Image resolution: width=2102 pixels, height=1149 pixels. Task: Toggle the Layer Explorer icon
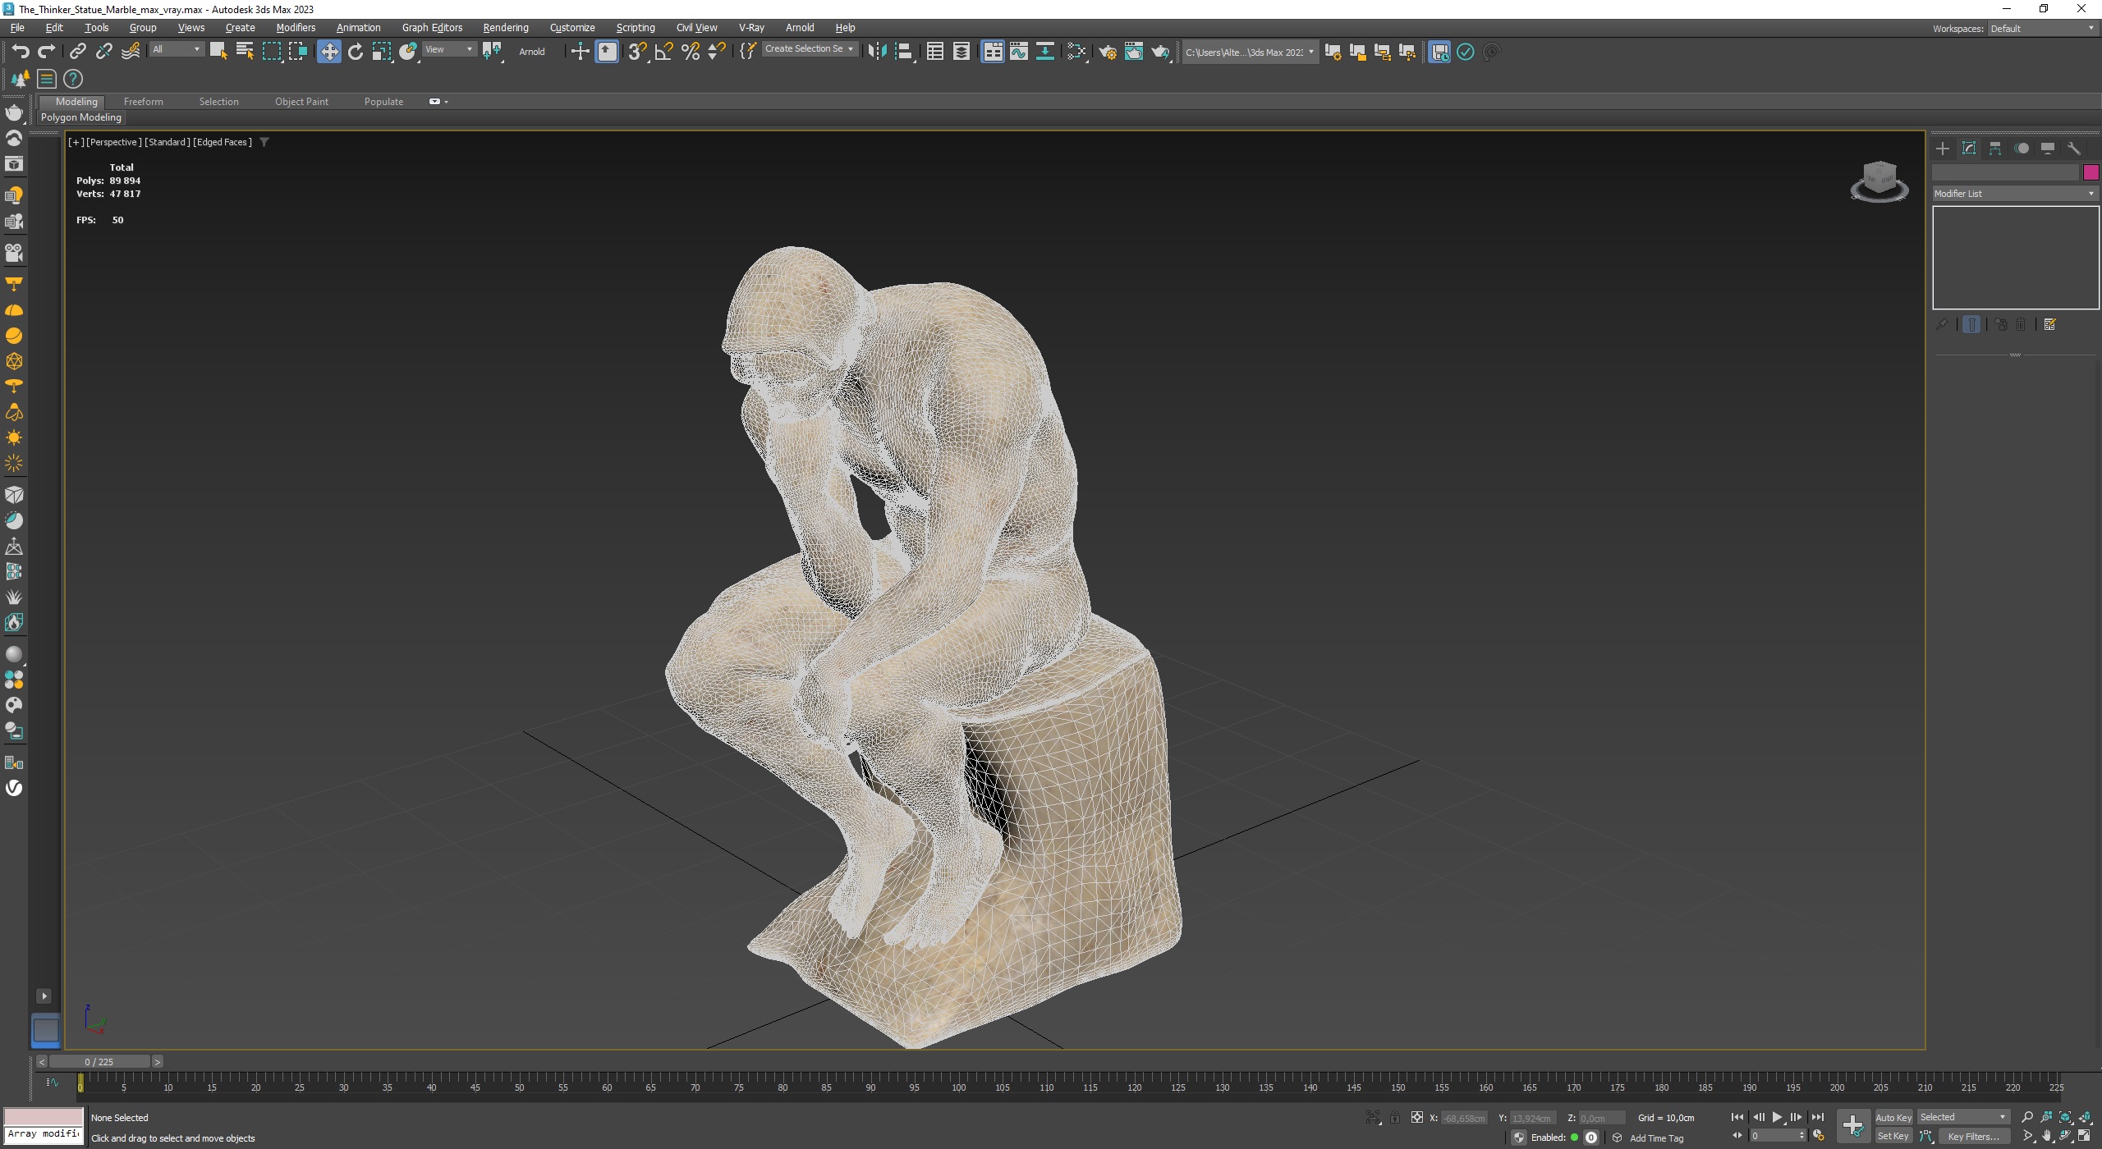(x=962, y=52)
